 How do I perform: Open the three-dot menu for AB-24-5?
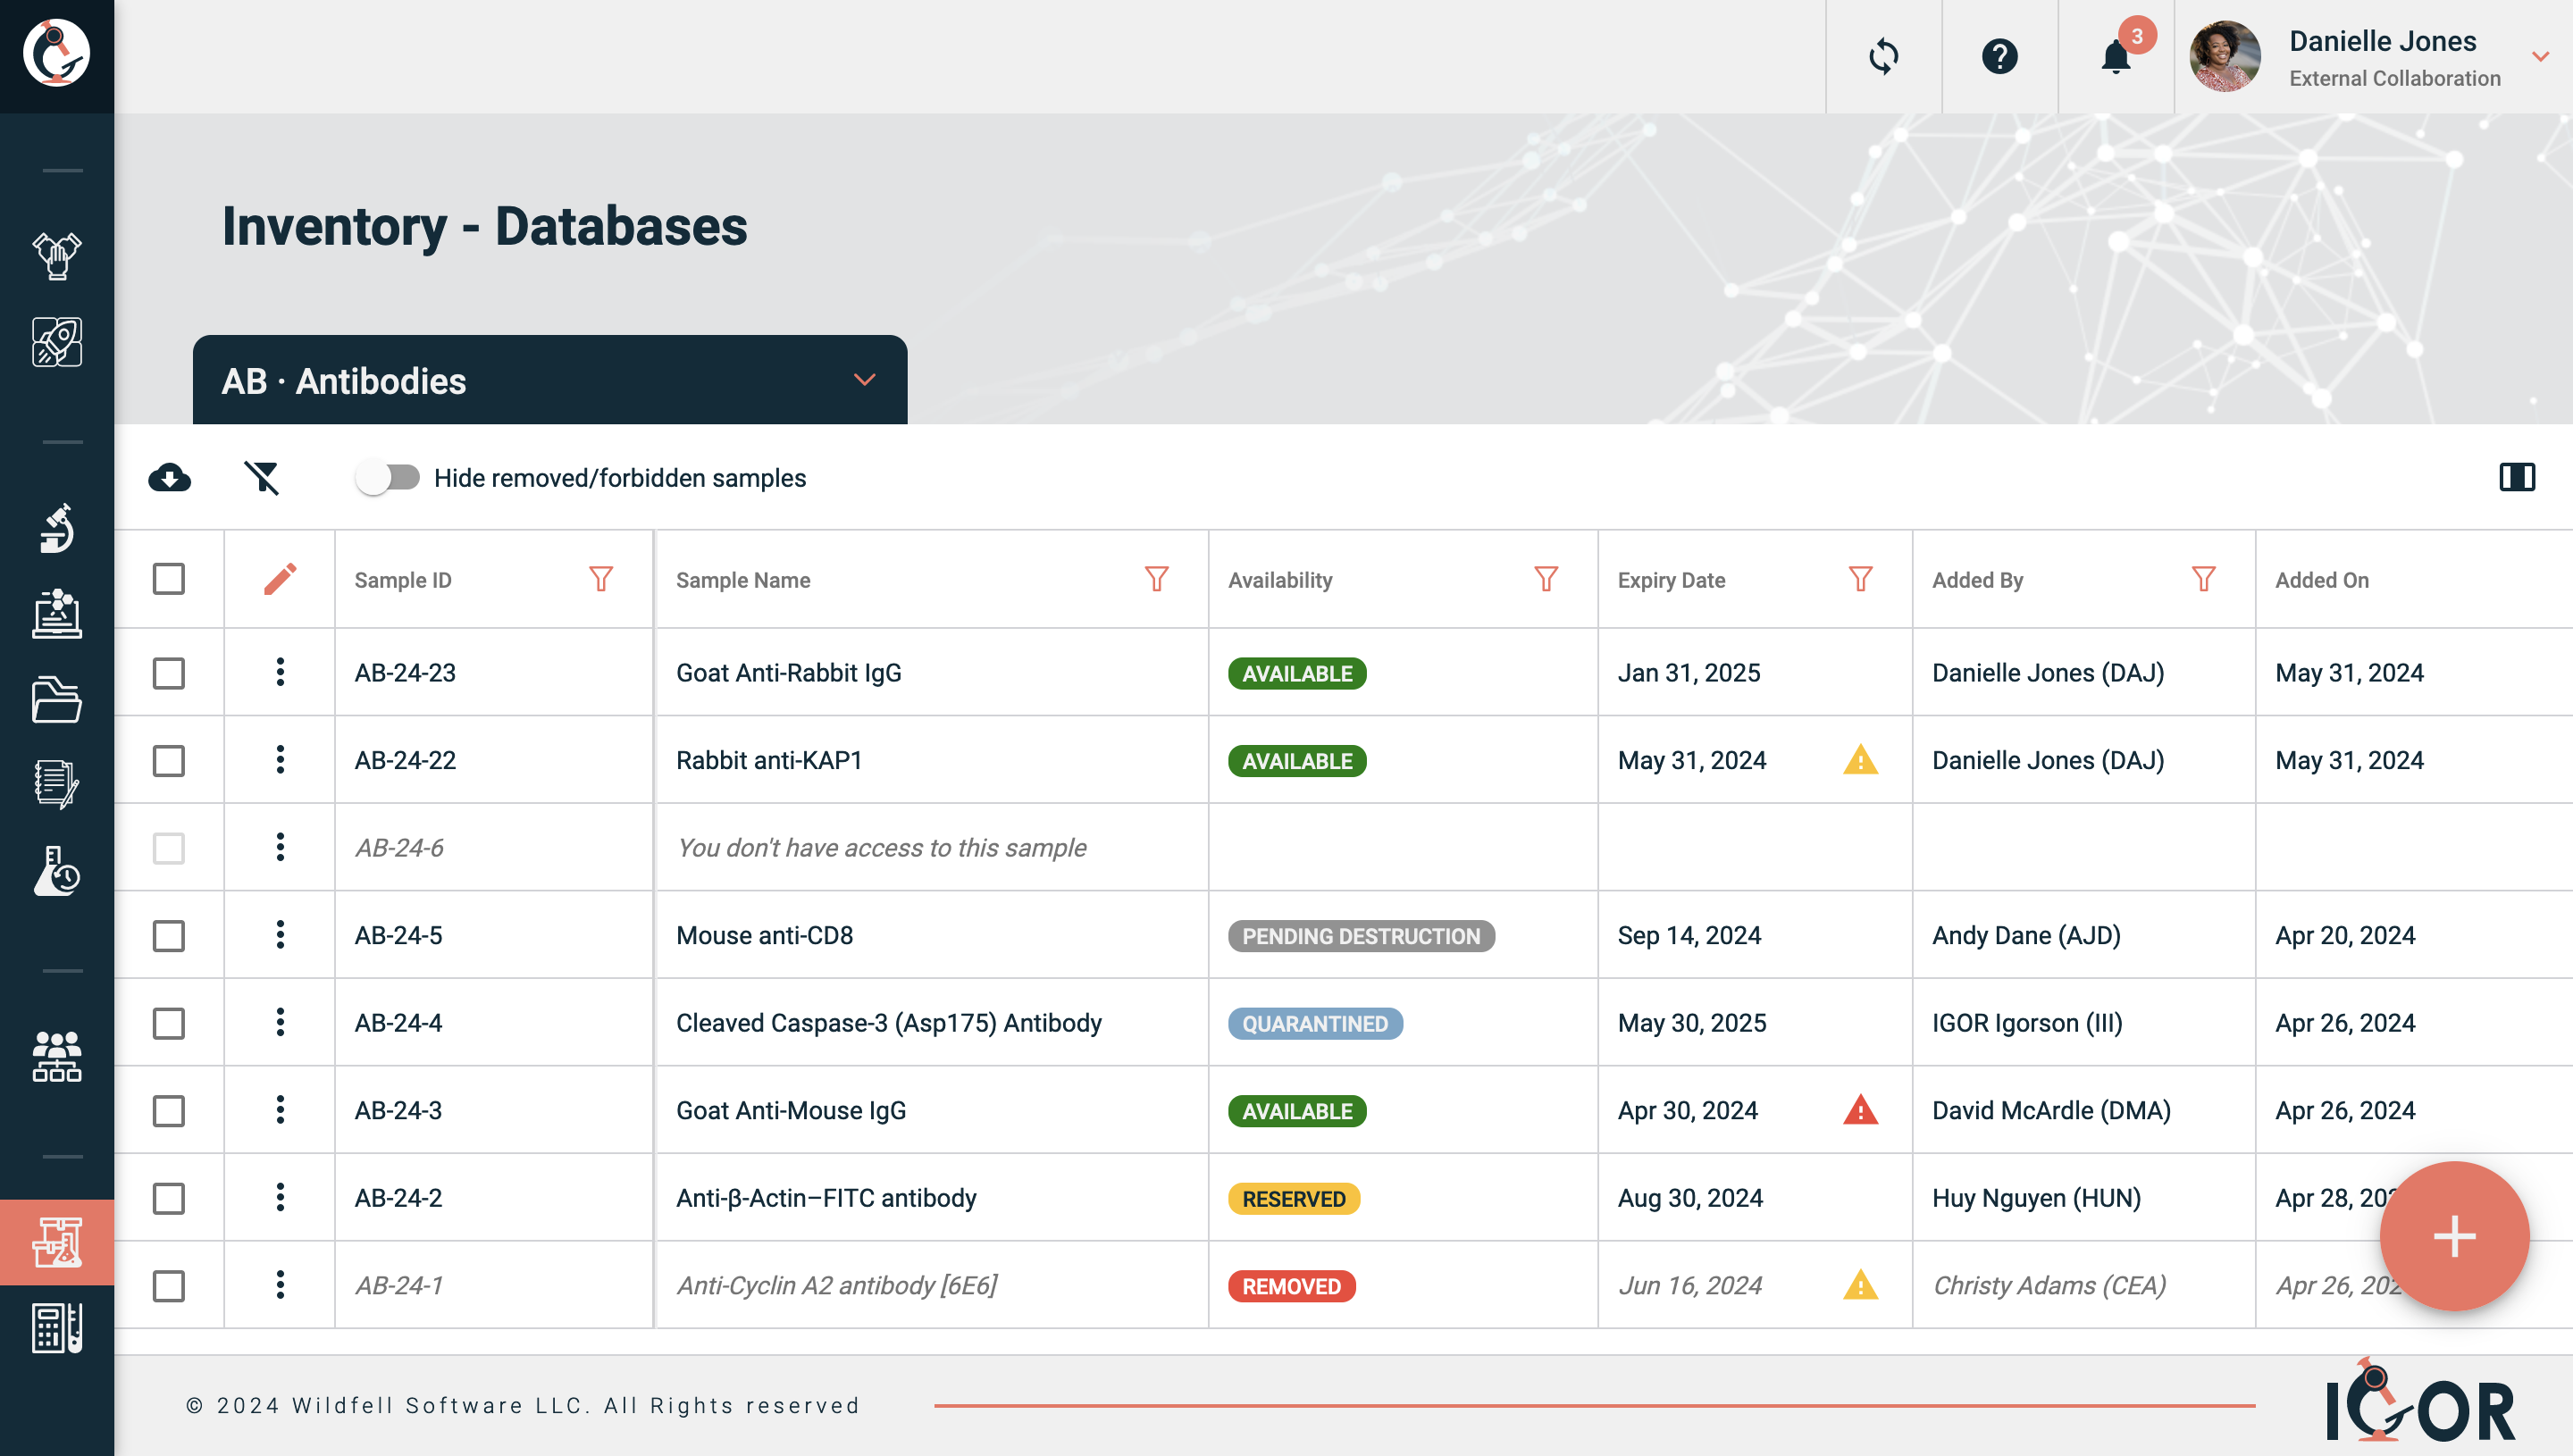coord(280,935)
